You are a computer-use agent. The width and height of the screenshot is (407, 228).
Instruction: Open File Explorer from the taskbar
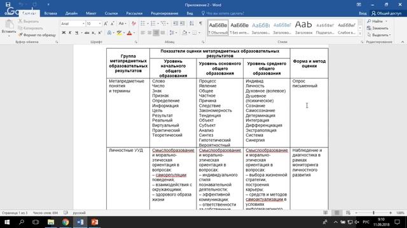[x=51, y=222]
